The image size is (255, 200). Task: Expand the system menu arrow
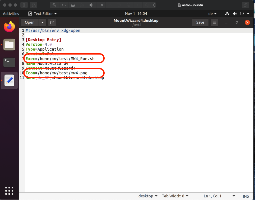(248, 14)
